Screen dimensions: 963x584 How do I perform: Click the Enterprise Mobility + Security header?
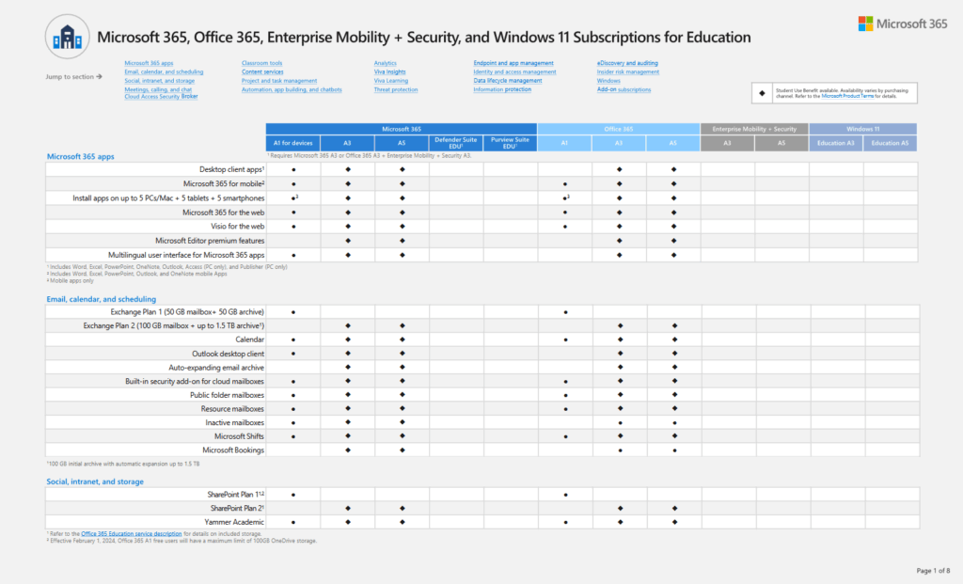[754, 129]
